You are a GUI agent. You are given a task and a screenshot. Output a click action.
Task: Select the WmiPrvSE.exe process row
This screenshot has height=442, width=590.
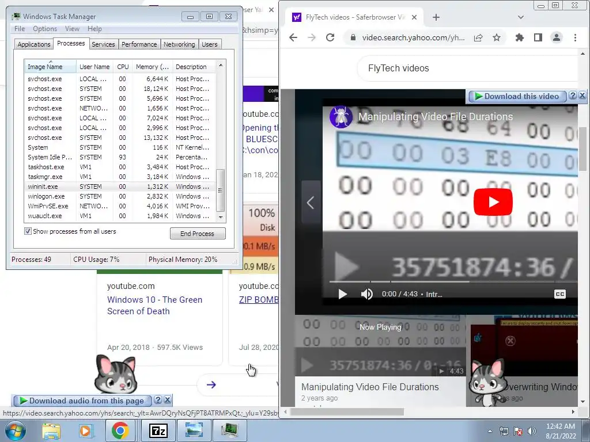120,206
